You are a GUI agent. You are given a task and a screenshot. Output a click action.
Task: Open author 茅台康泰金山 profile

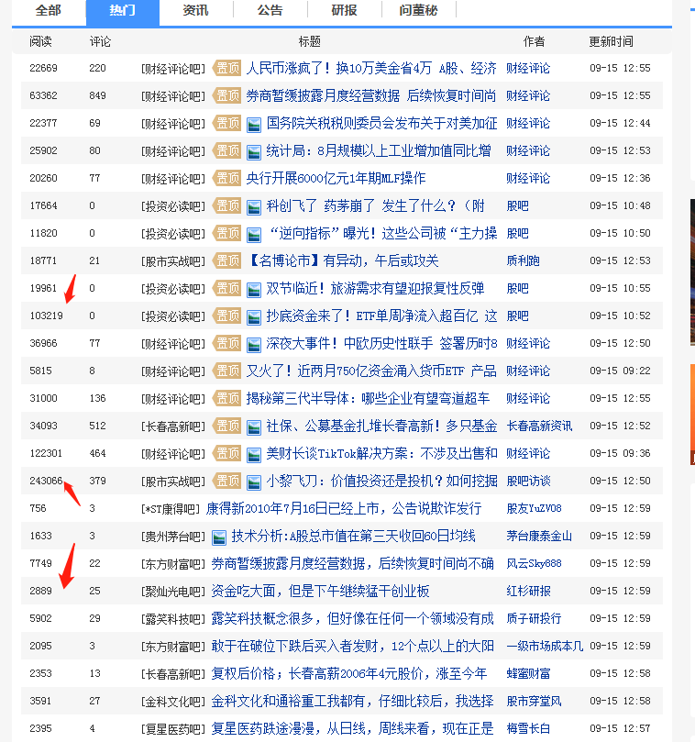539,536
